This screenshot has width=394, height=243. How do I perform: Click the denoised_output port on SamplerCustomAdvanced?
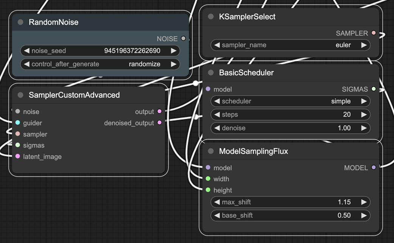[160, 123]
